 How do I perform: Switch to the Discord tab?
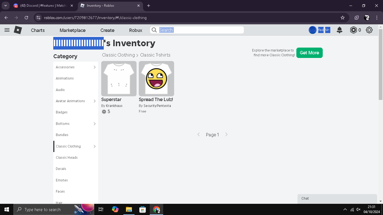(44, 6)
